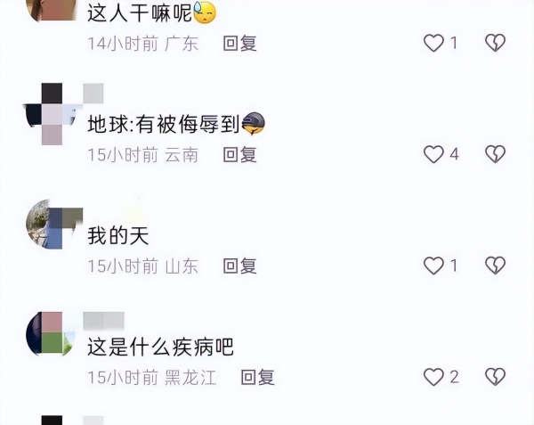Viewport: 534px width, 425px height.
Task: Dislike the 地球:有被侮辱到 comment
Action: point(495,154)
